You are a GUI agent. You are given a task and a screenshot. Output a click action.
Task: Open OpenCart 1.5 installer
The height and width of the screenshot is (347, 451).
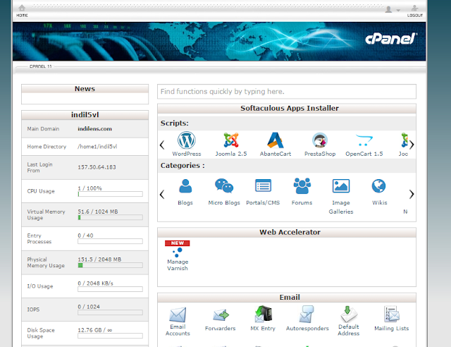pyautogui.click(x=364, y=144)
